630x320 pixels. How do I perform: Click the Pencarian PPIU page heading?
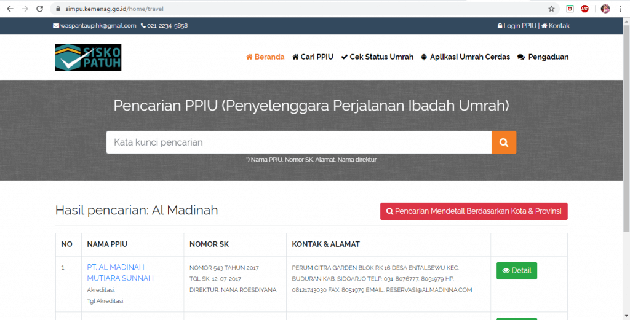(311, 106)
